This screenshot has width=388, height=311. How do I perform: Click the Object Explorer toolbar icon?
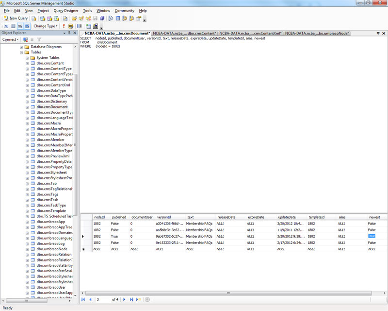[125, 18]
